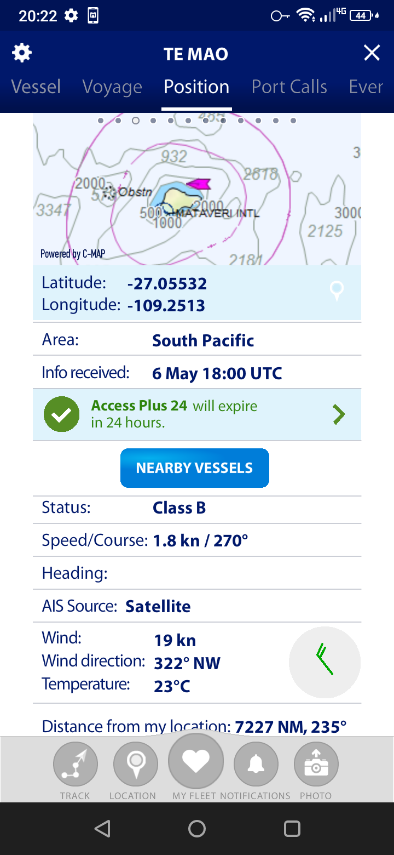The height and width of the screenshot is (855, 394).
Task: Tap the Nearby Vessels button
Action: click(x=195, y=468)
